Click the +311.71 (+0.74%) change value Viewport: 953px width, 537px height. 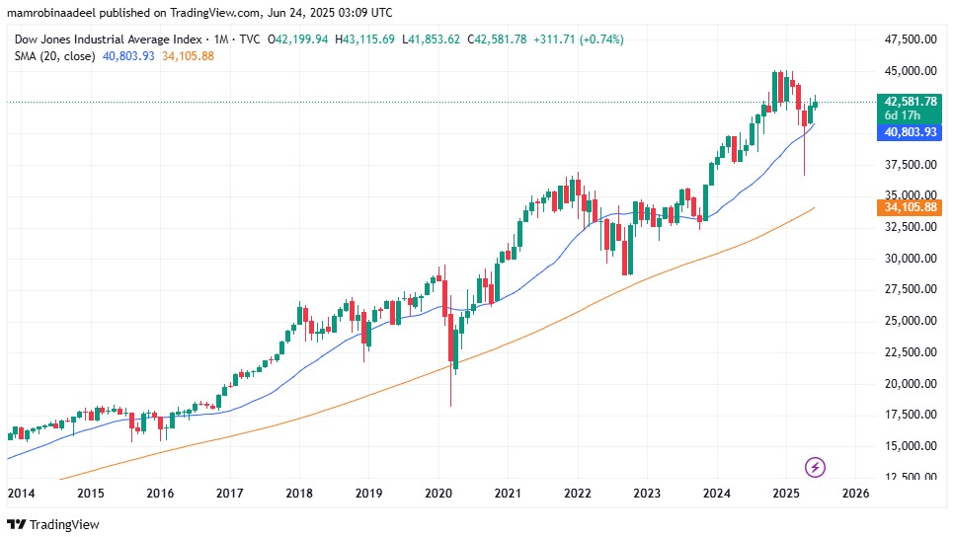579,39
